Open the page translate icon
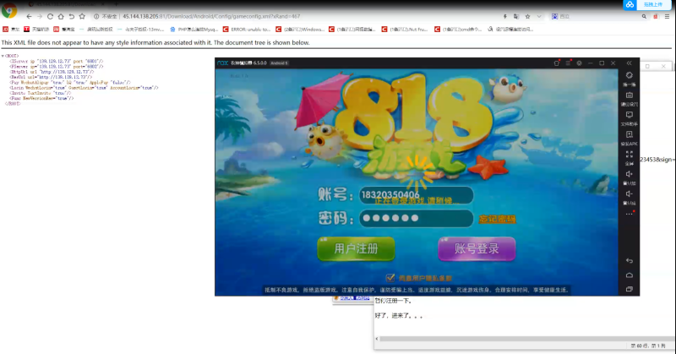This screenshot has width=676, height=354. (x=516, y=16)
